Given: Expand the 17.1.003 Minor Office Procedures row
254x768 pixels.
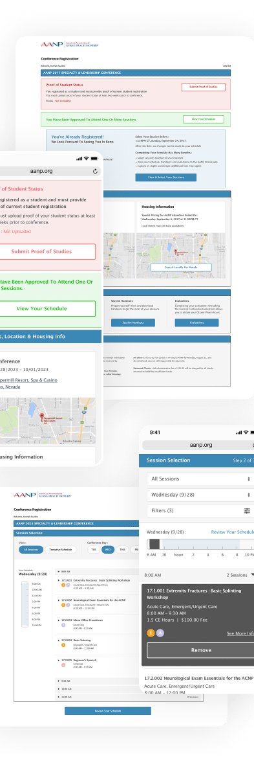Looking at the screenshot, I should click(59, 620).
